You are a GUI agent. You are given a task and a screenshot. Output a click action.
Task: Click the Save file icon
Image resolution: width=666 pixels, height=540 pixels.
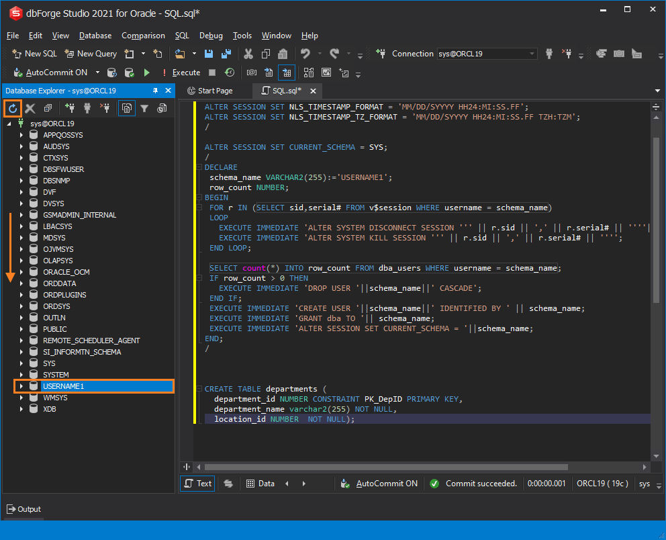click(x=209, y=54)
